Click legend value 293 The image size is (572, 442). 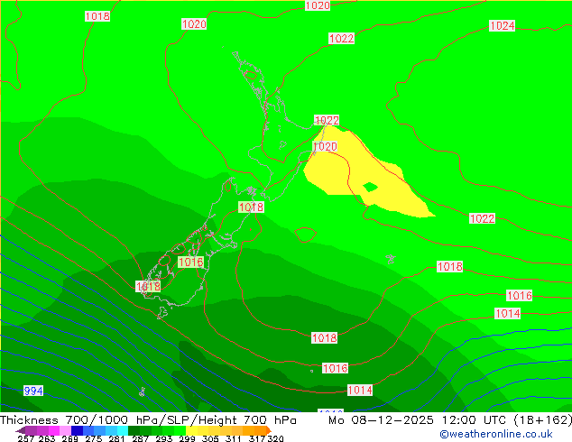tap(164, 438)
